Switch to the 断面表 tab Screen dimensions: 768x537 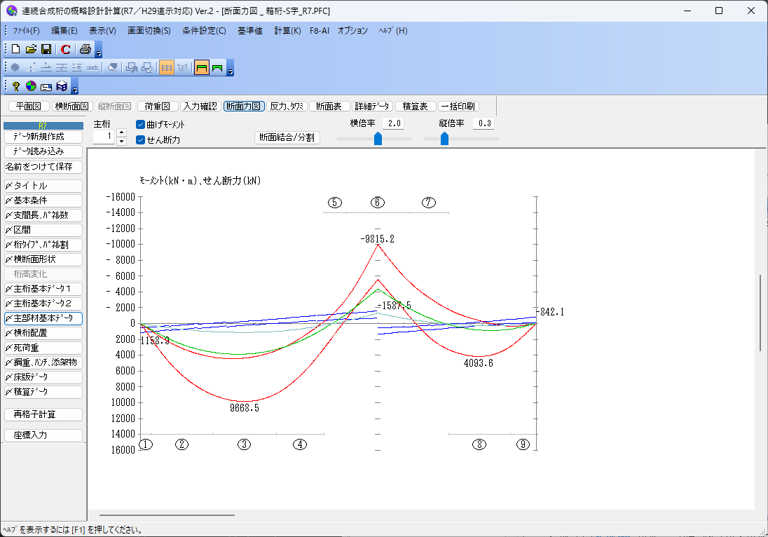click(x=329, y=107)
